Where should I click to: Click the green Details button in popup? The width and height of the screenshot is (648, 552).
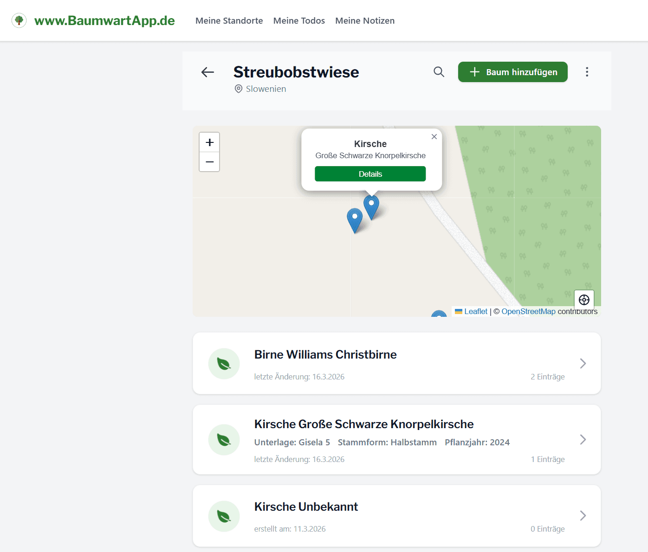pos(370,174)
